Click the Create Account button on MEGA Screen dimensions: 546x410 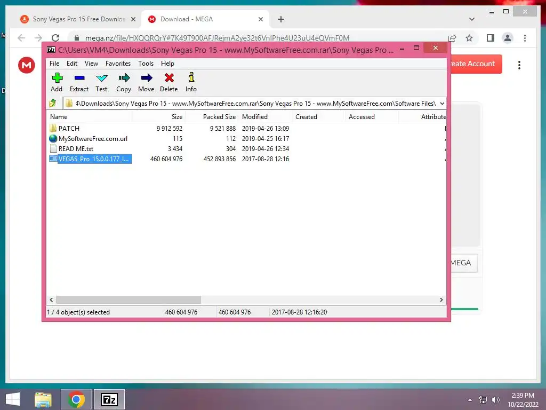click(476, 64)
